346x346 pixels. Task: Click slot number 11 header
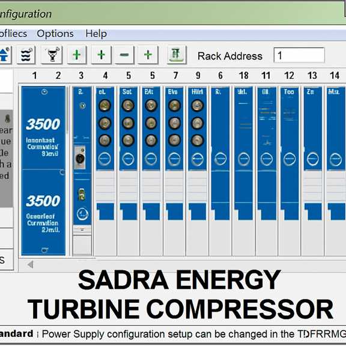click(x=266, y=76)
